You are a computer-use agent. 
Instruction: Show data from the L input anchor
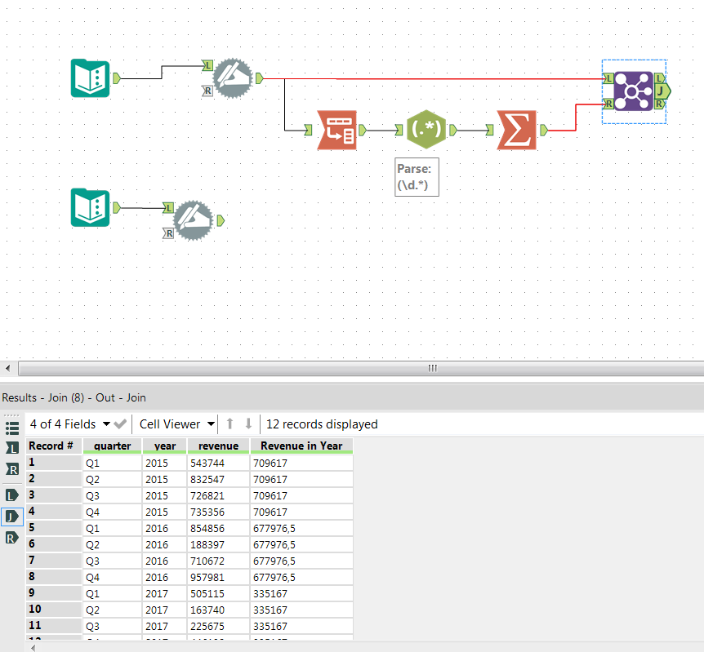click(x=11, y=446)
